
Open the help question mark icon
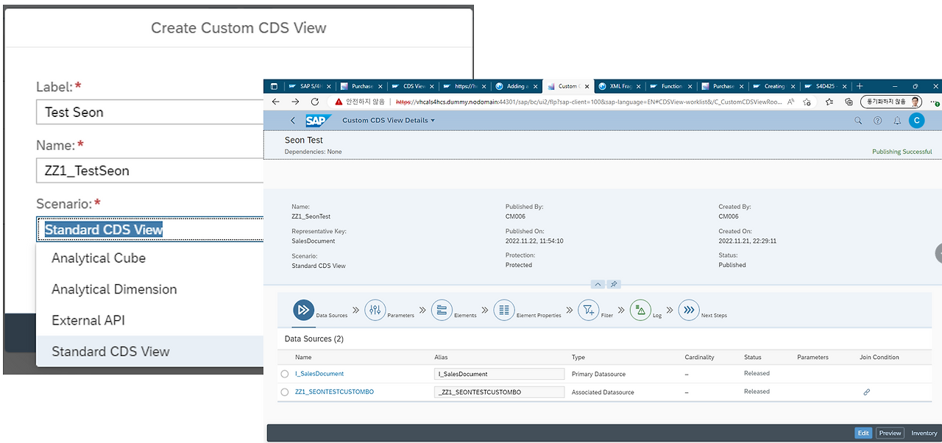877,119
